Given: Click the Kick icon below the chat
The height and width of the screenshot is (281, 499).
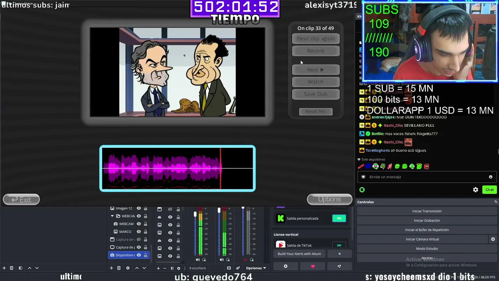Looking at the screenshot, I should [362, 190].
